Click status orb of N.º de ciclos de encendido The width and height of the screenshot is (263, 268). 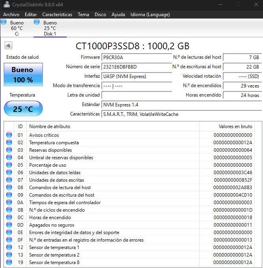click(9, 210)
